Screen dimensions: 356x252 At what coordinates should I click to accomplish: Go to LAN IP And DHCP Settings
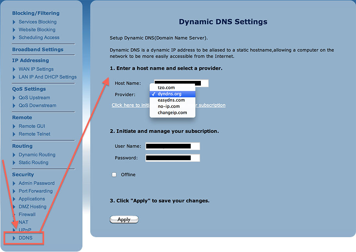47,77
